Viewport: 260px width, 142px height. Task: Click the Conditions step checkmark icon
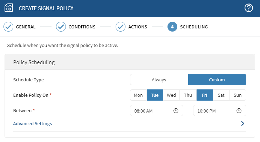click(x=61, y=27)
